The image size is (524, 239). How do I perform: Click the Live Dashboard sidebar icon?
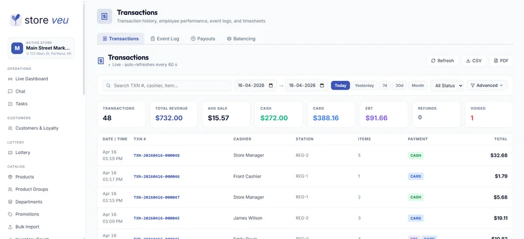point(10,79)
